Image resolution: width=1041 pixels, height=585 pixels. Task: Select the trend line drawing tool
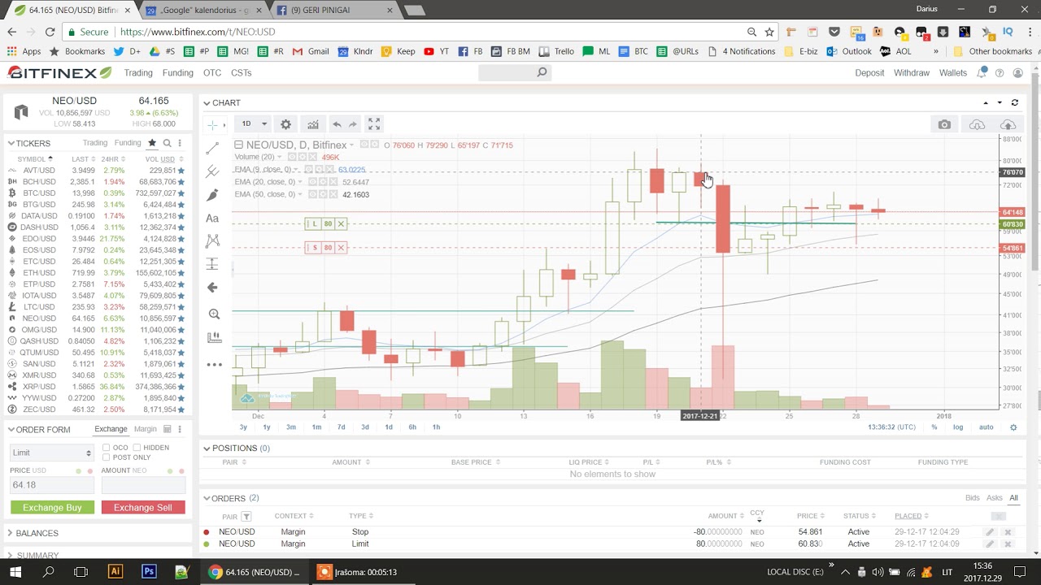(x=213, y=149)
